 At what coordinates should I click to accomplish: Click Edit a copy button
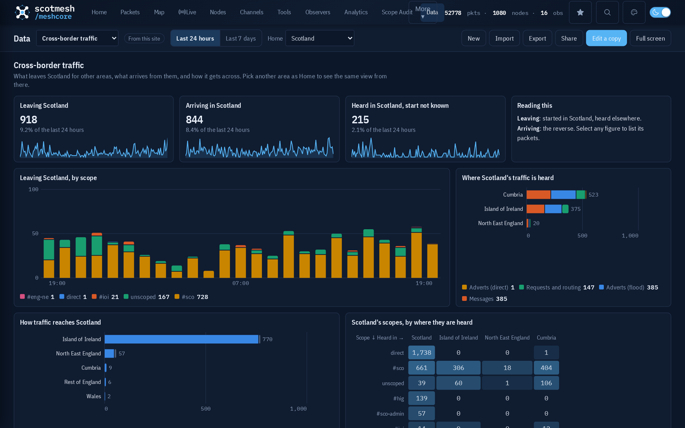coord(606,38)
